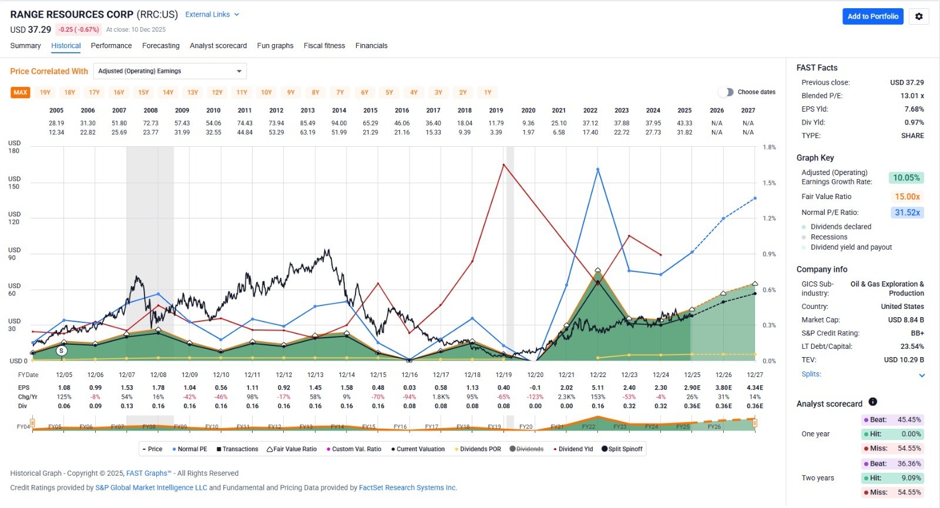Click the Split Spinoff legend icon
The width and height of the screenshot is (940, 508).
point(604,449)
